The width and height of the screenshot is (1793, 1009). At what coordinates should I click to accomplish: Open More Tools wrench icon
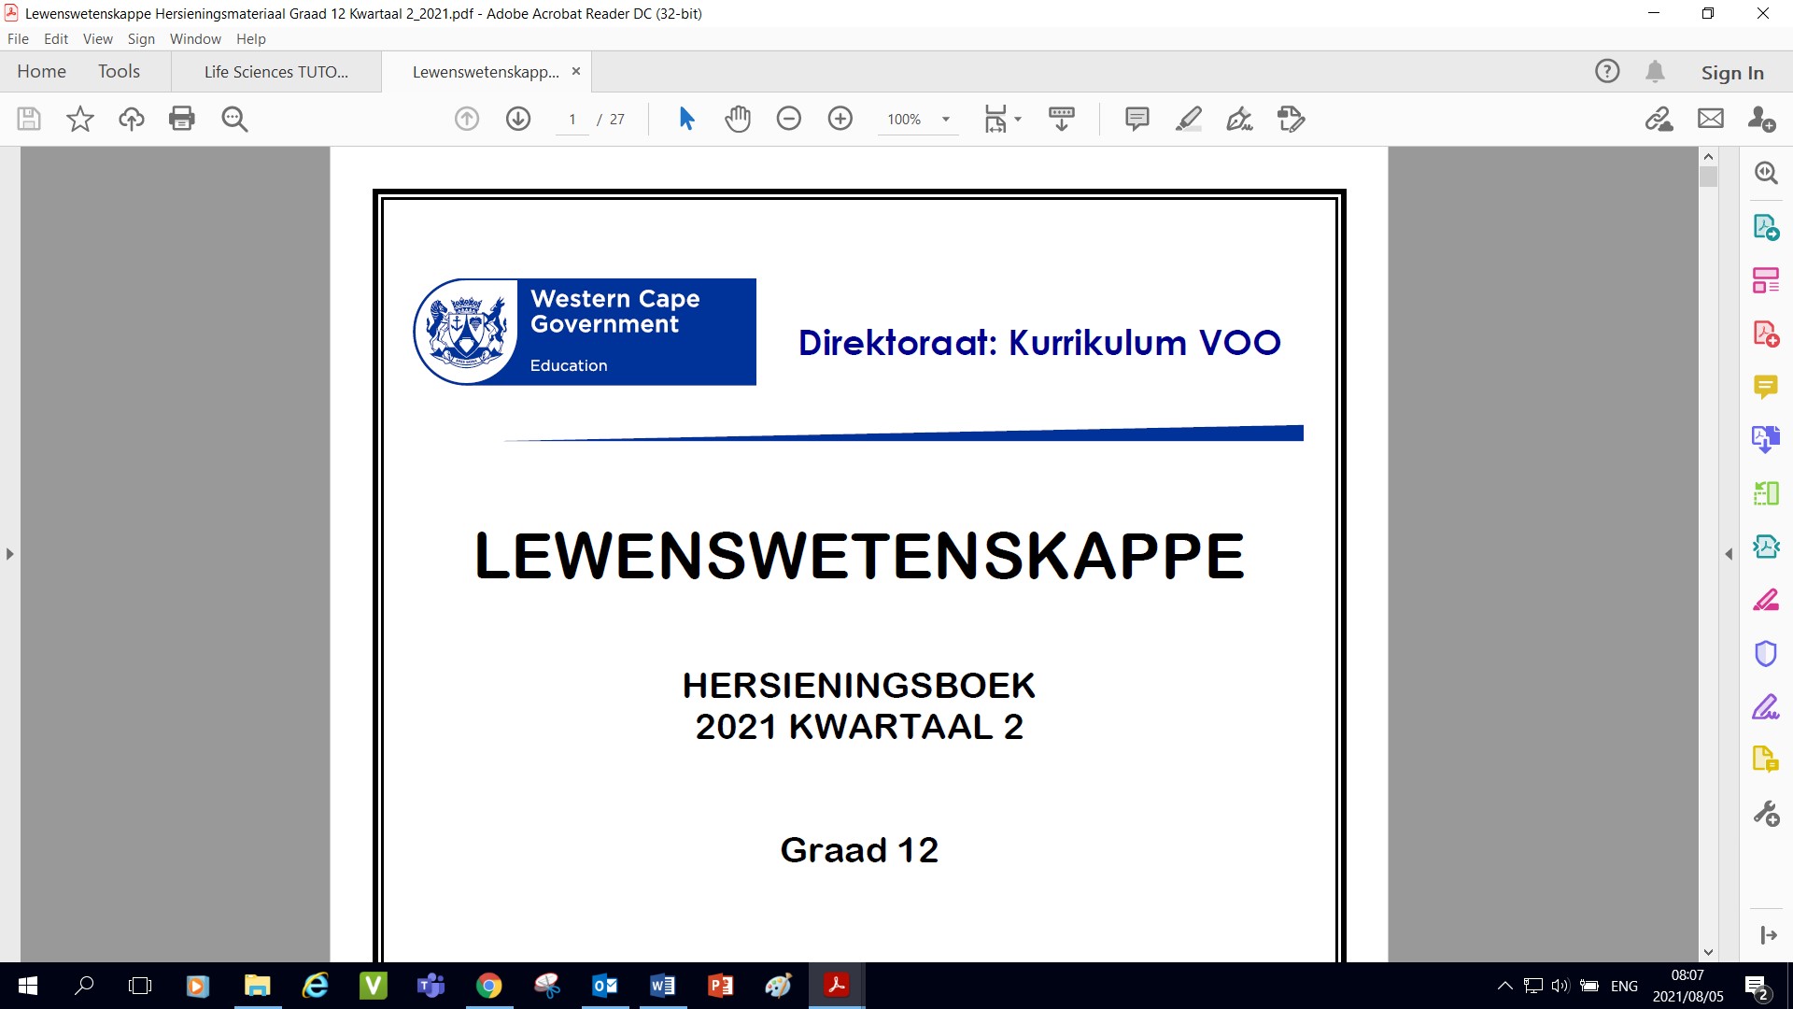point(1766,814)
